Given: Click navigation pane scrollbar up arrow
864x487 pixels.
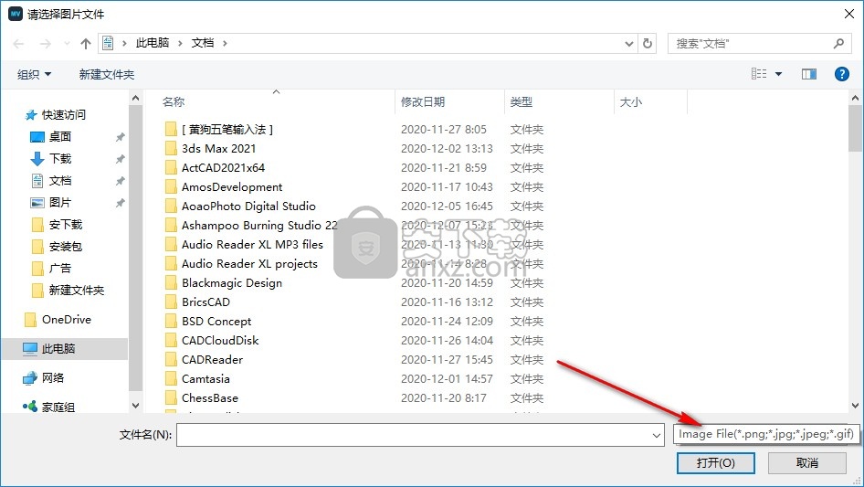Looking at the screenshot, I should click(x=135, y=98).
